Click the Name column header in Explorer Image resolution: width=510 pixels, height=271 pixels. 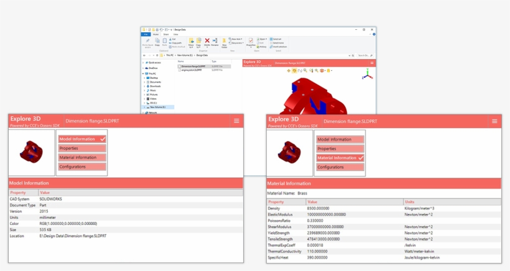coord(180,61)
